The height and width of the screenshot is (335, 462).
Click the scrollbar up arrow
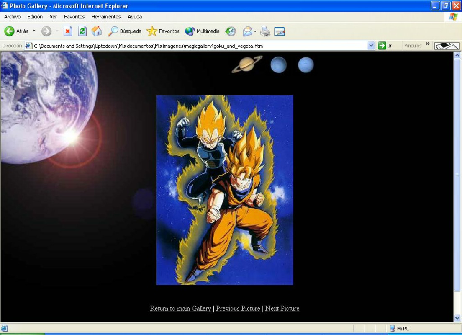click(x=457, y=55)
